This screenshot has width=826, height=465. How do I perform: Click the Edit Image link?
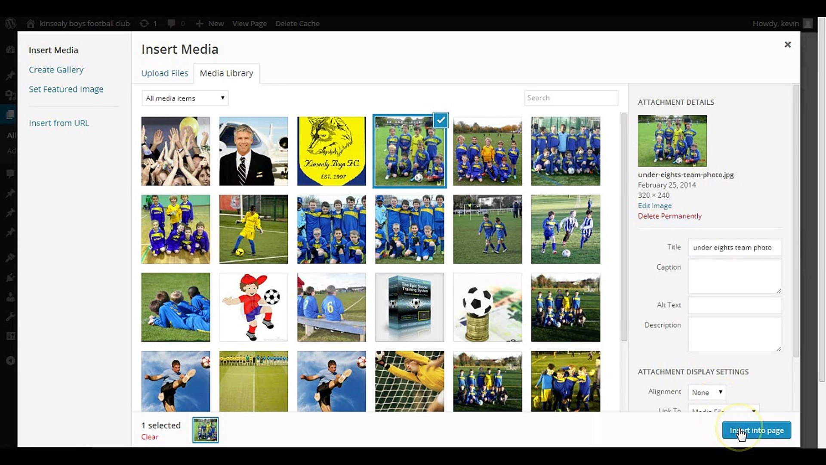(x=654, y=206)
